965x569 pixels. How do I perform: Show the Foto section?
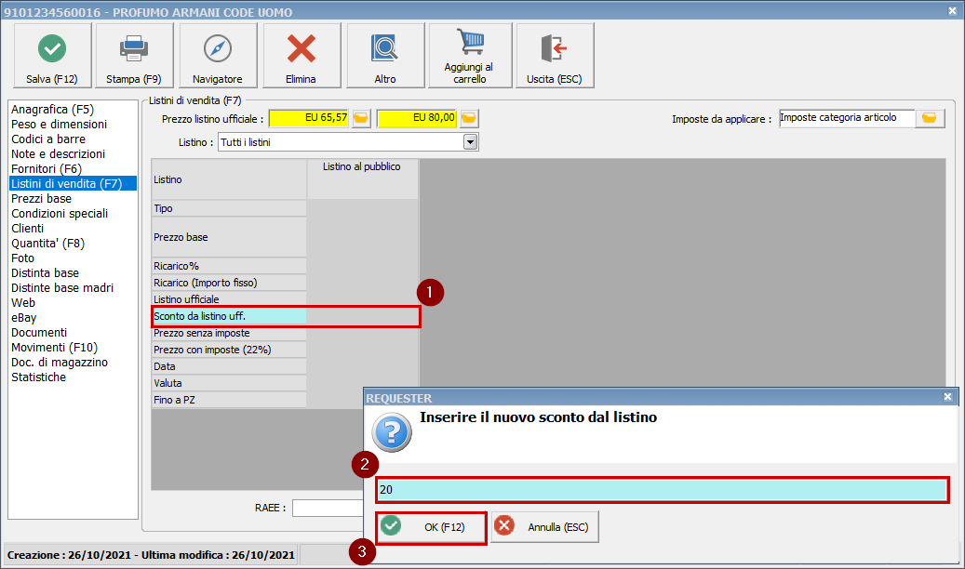(x=22, y=258)
